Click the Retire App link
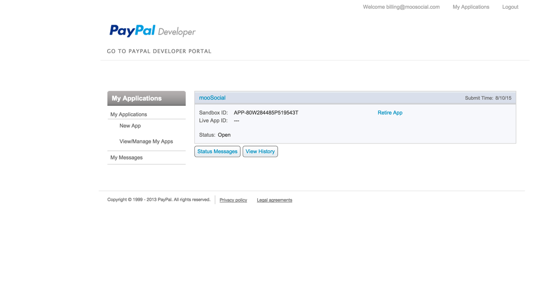 pos(390,113)
